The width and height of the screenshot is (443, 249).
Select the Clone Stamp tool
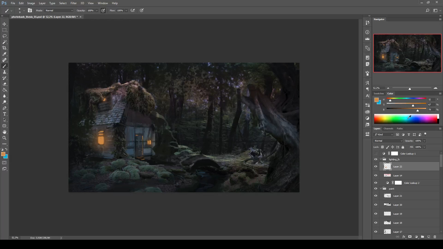click(x=4, y=72)
